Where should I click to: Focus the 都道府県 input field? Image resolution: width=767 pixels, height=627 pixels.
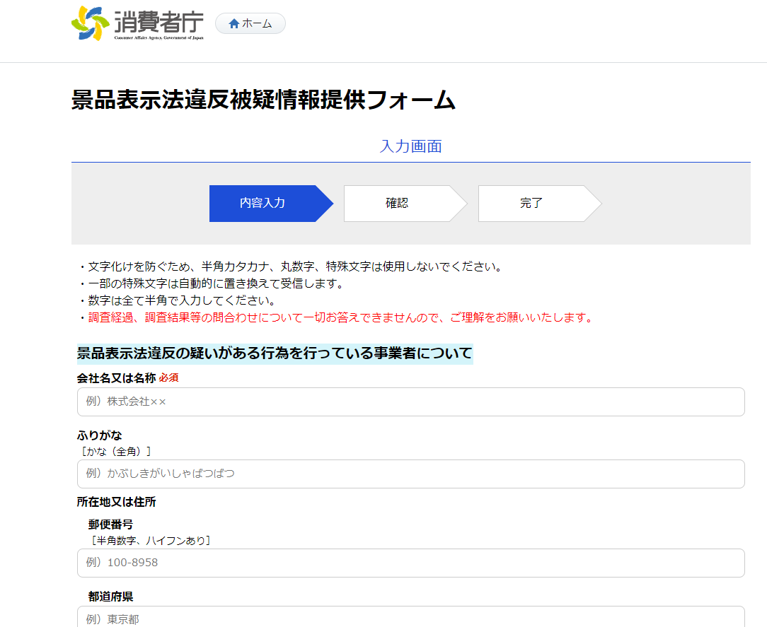coord(411,616)
